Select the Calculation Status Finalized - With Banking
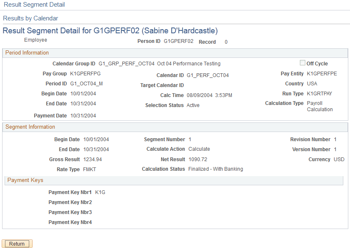The image size is (350, 249). (x=216, y=169)
